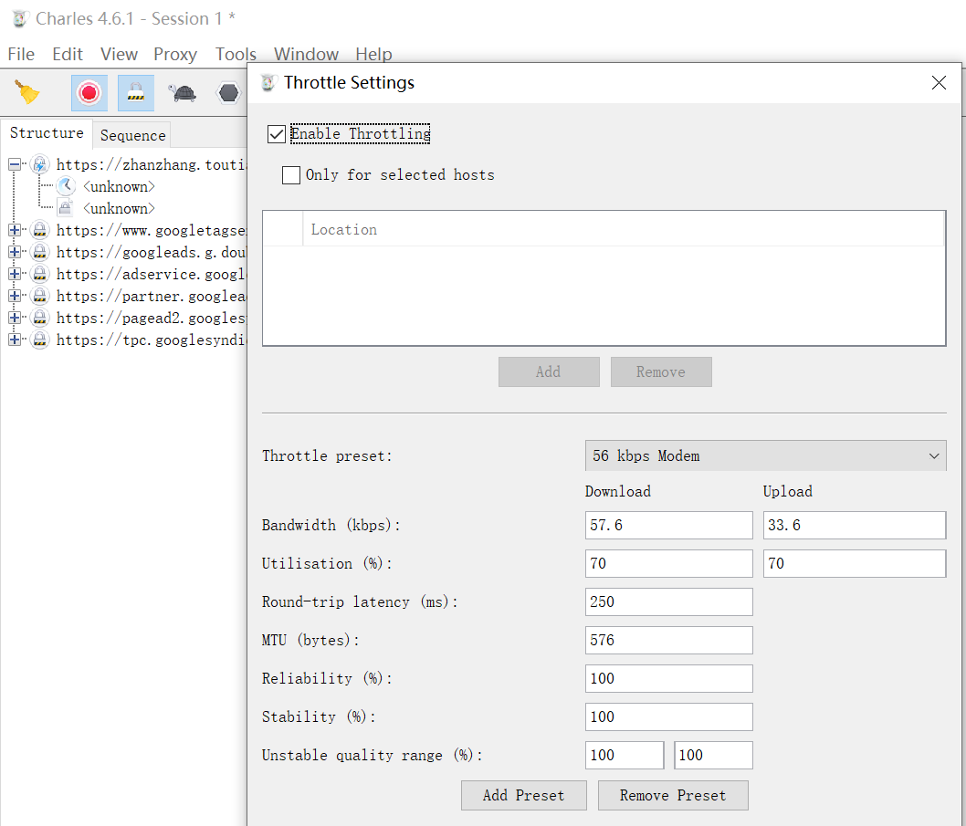Screen dimensions: 966x826
Task: Select the https://tpc.googlesyndi host row
Action: coord(151,340)
